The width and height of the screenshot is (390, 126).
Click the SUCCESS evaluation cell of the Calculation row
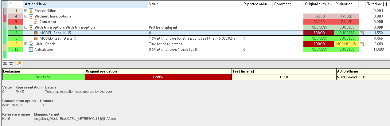(x=347, y=49)
